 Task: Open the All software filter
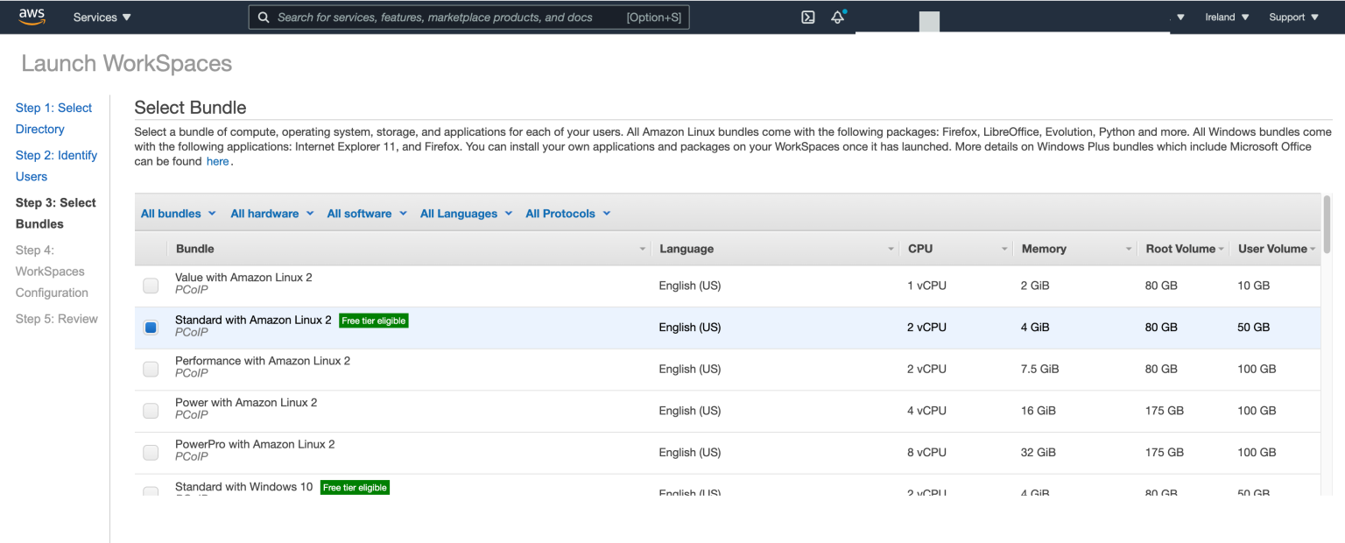tap(367, 214)
